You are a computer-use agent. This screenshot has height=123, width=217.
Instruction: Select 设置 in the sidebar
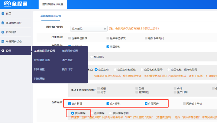click(15, 51)
